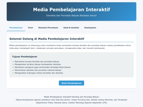This screenshot has width=143, height=107.
Task: Go to the Simulasi Percobaan tab
Action: tap(48, 28)
